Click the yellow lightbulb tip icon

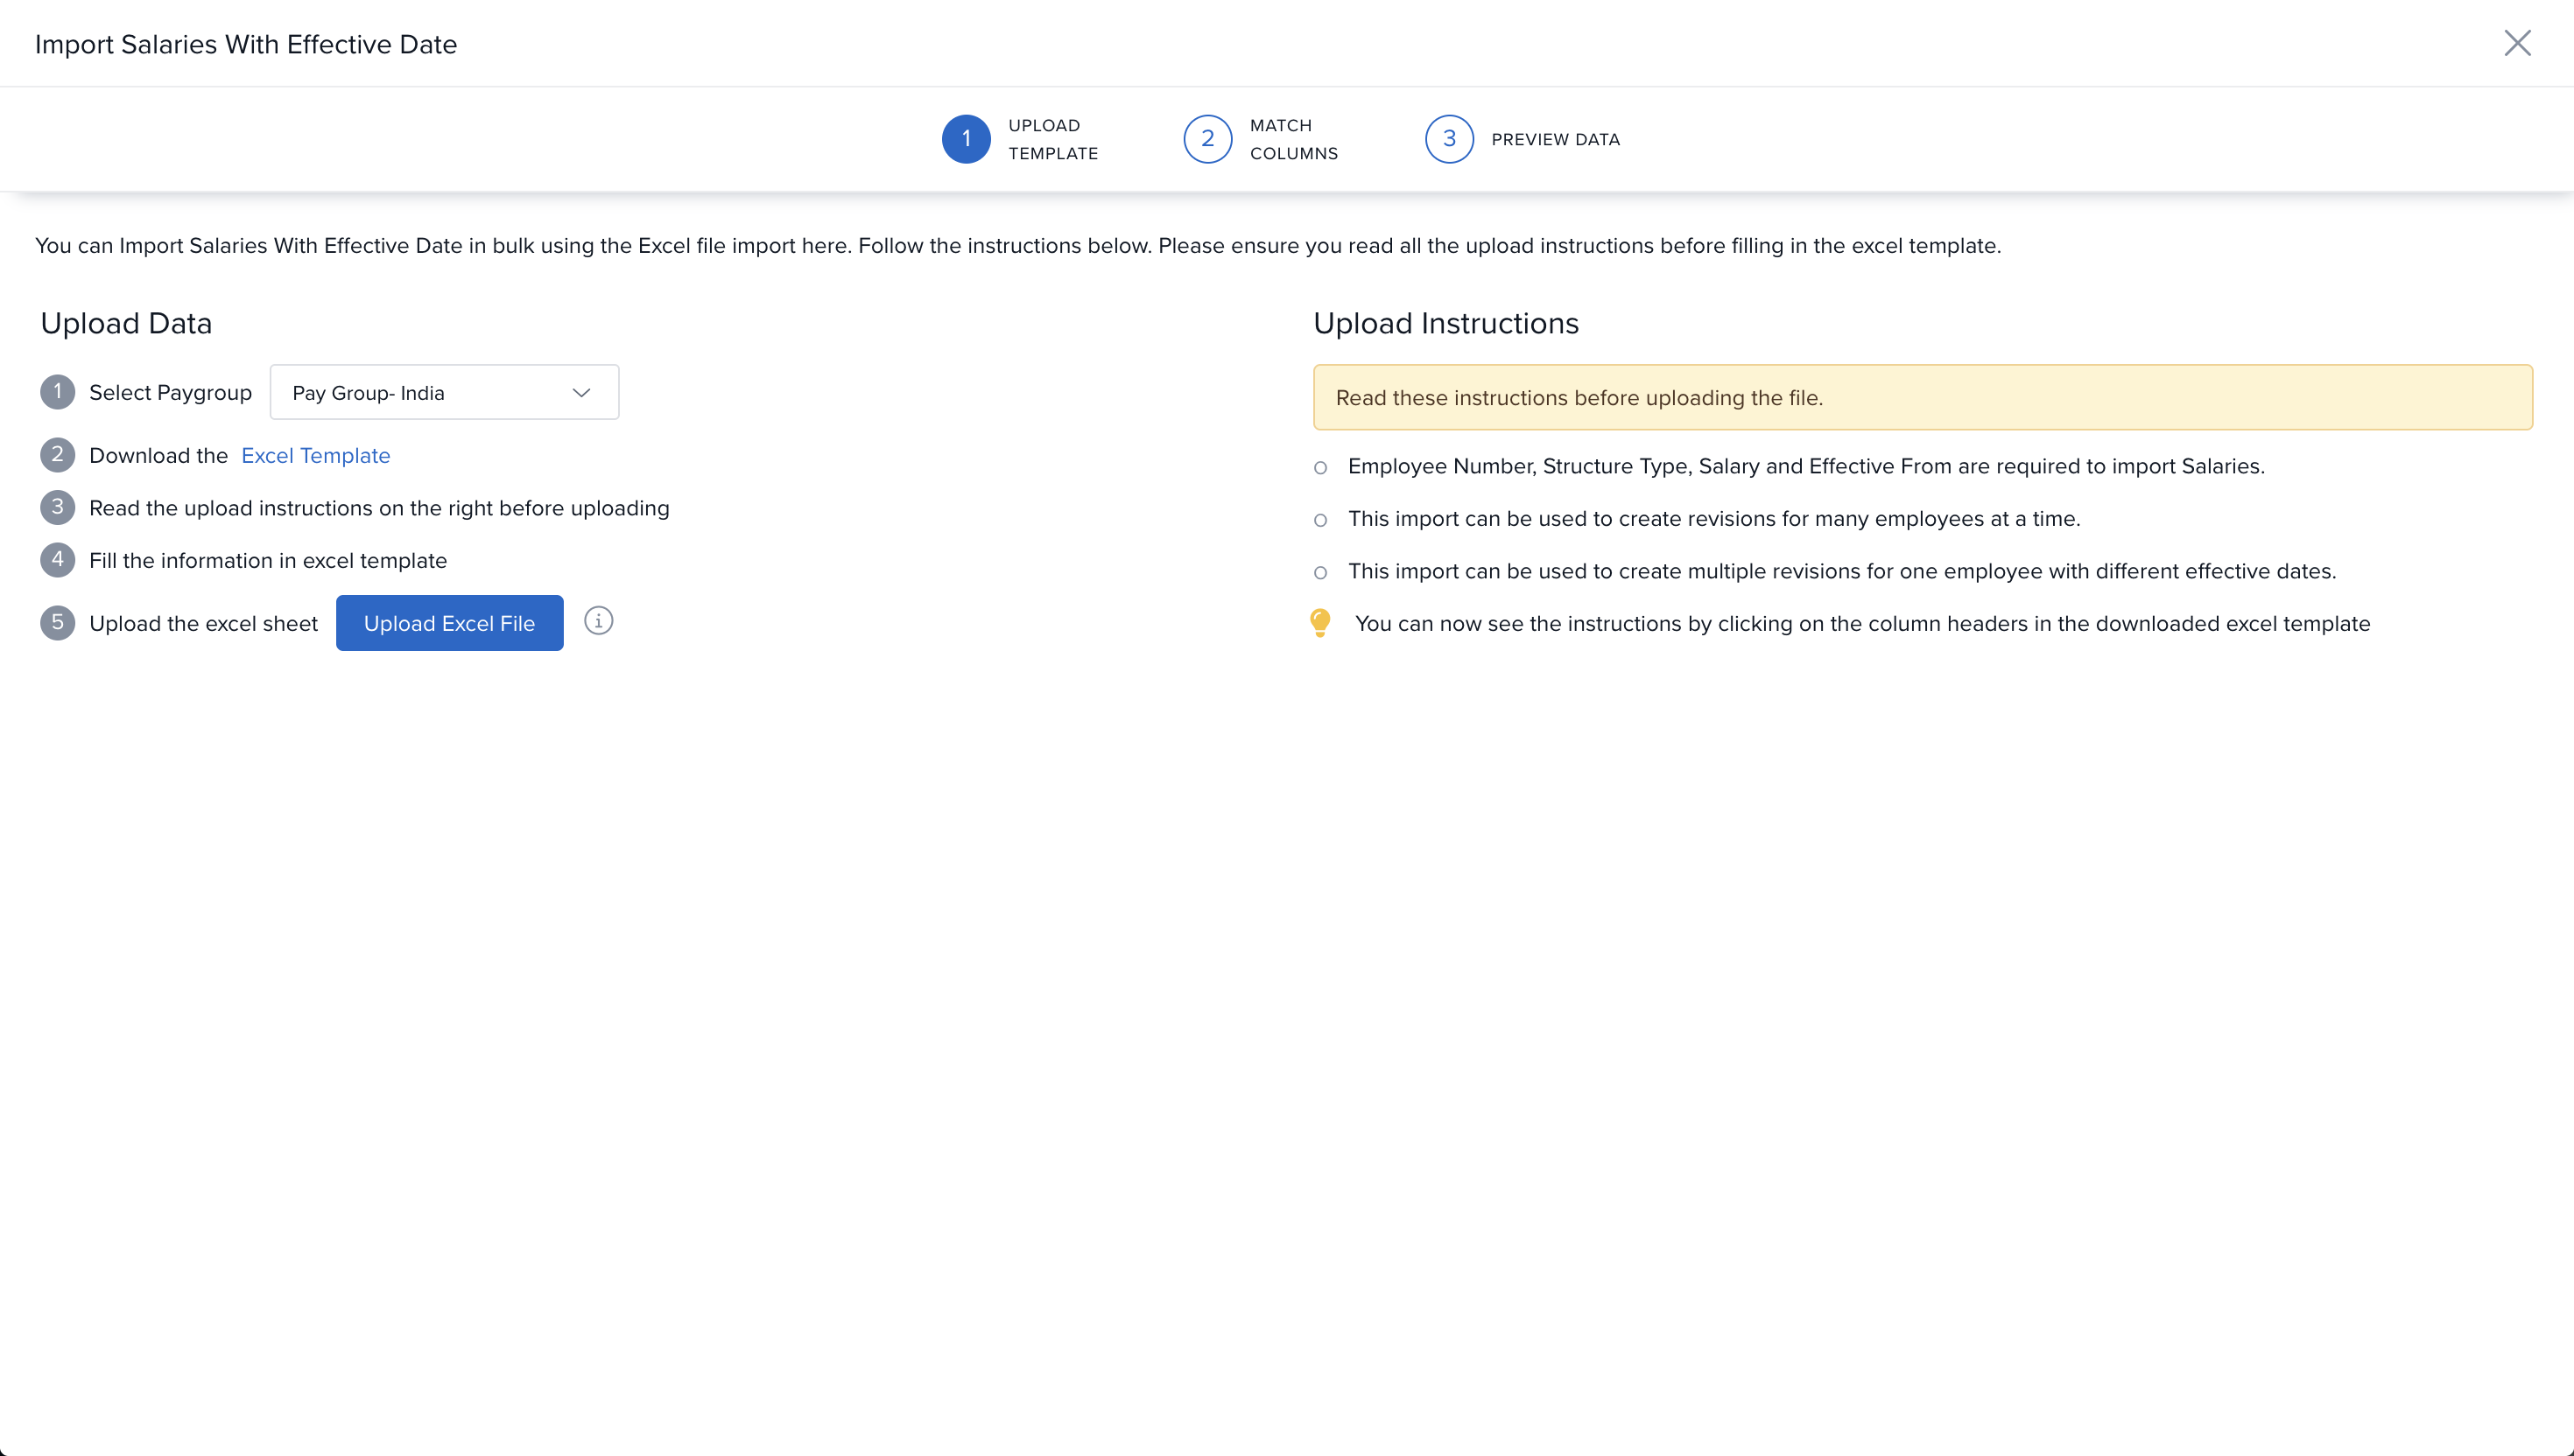pos(1320,622)
